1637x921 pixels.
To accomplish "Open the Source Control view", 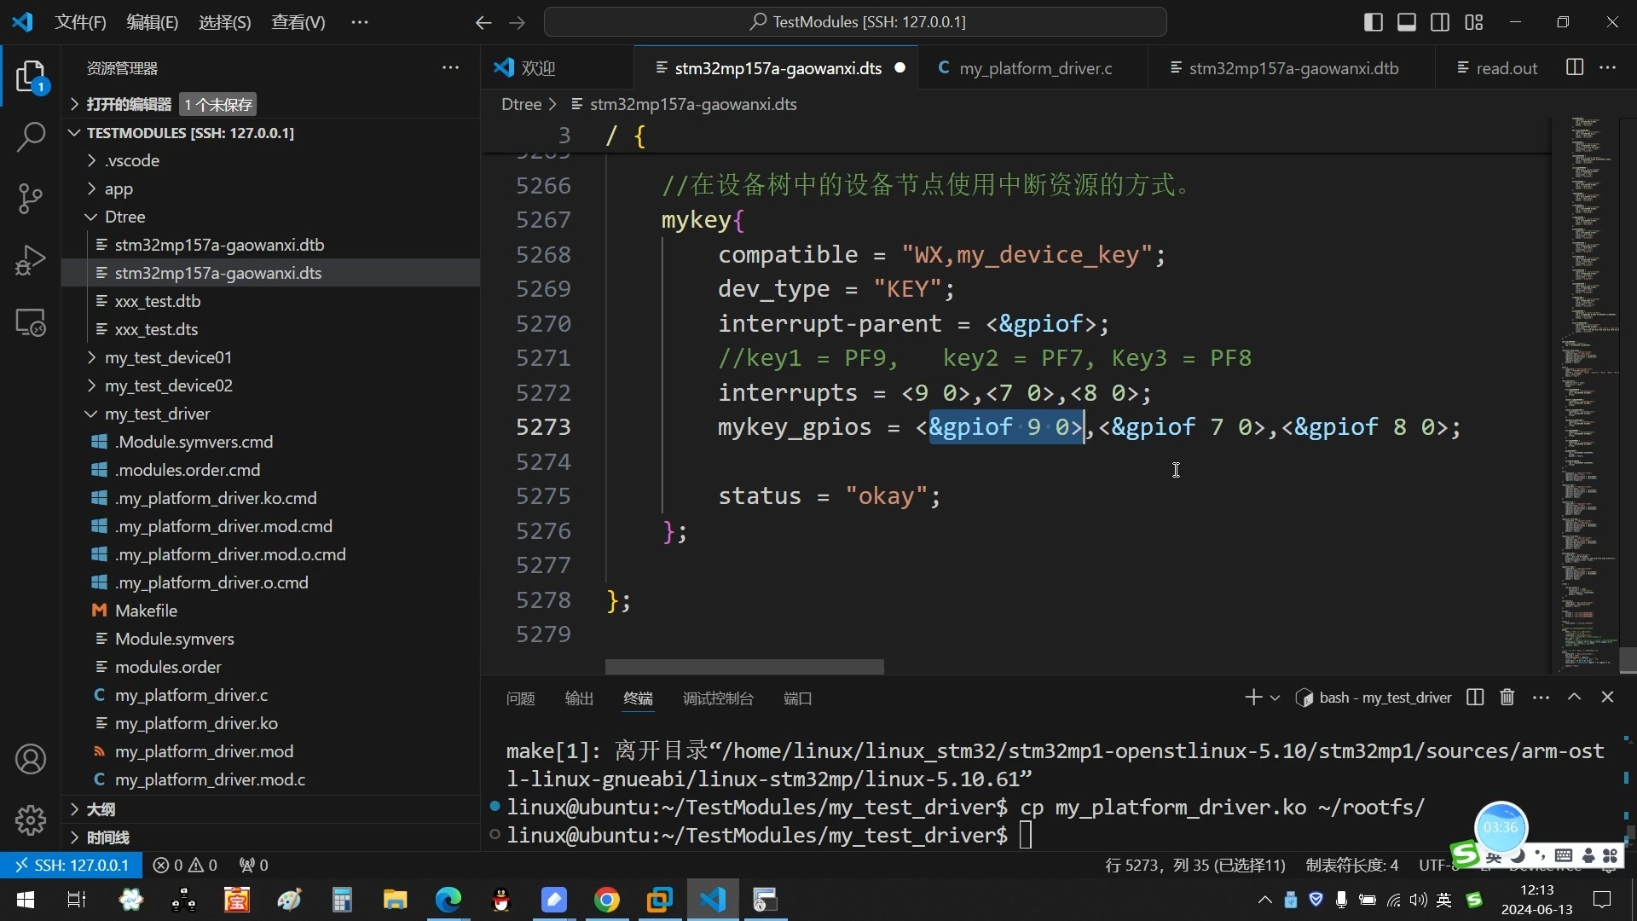I will [x=31, y=199].
